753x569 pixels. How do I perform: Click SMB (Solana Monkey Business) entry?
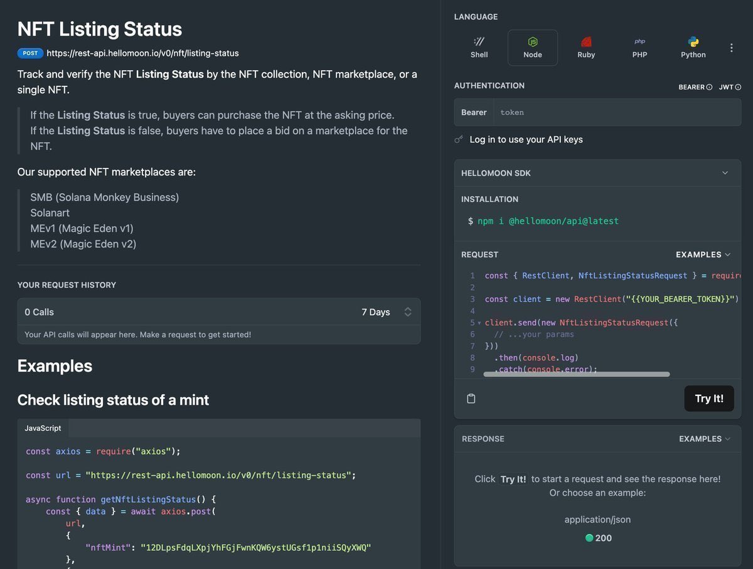[105, 197]
